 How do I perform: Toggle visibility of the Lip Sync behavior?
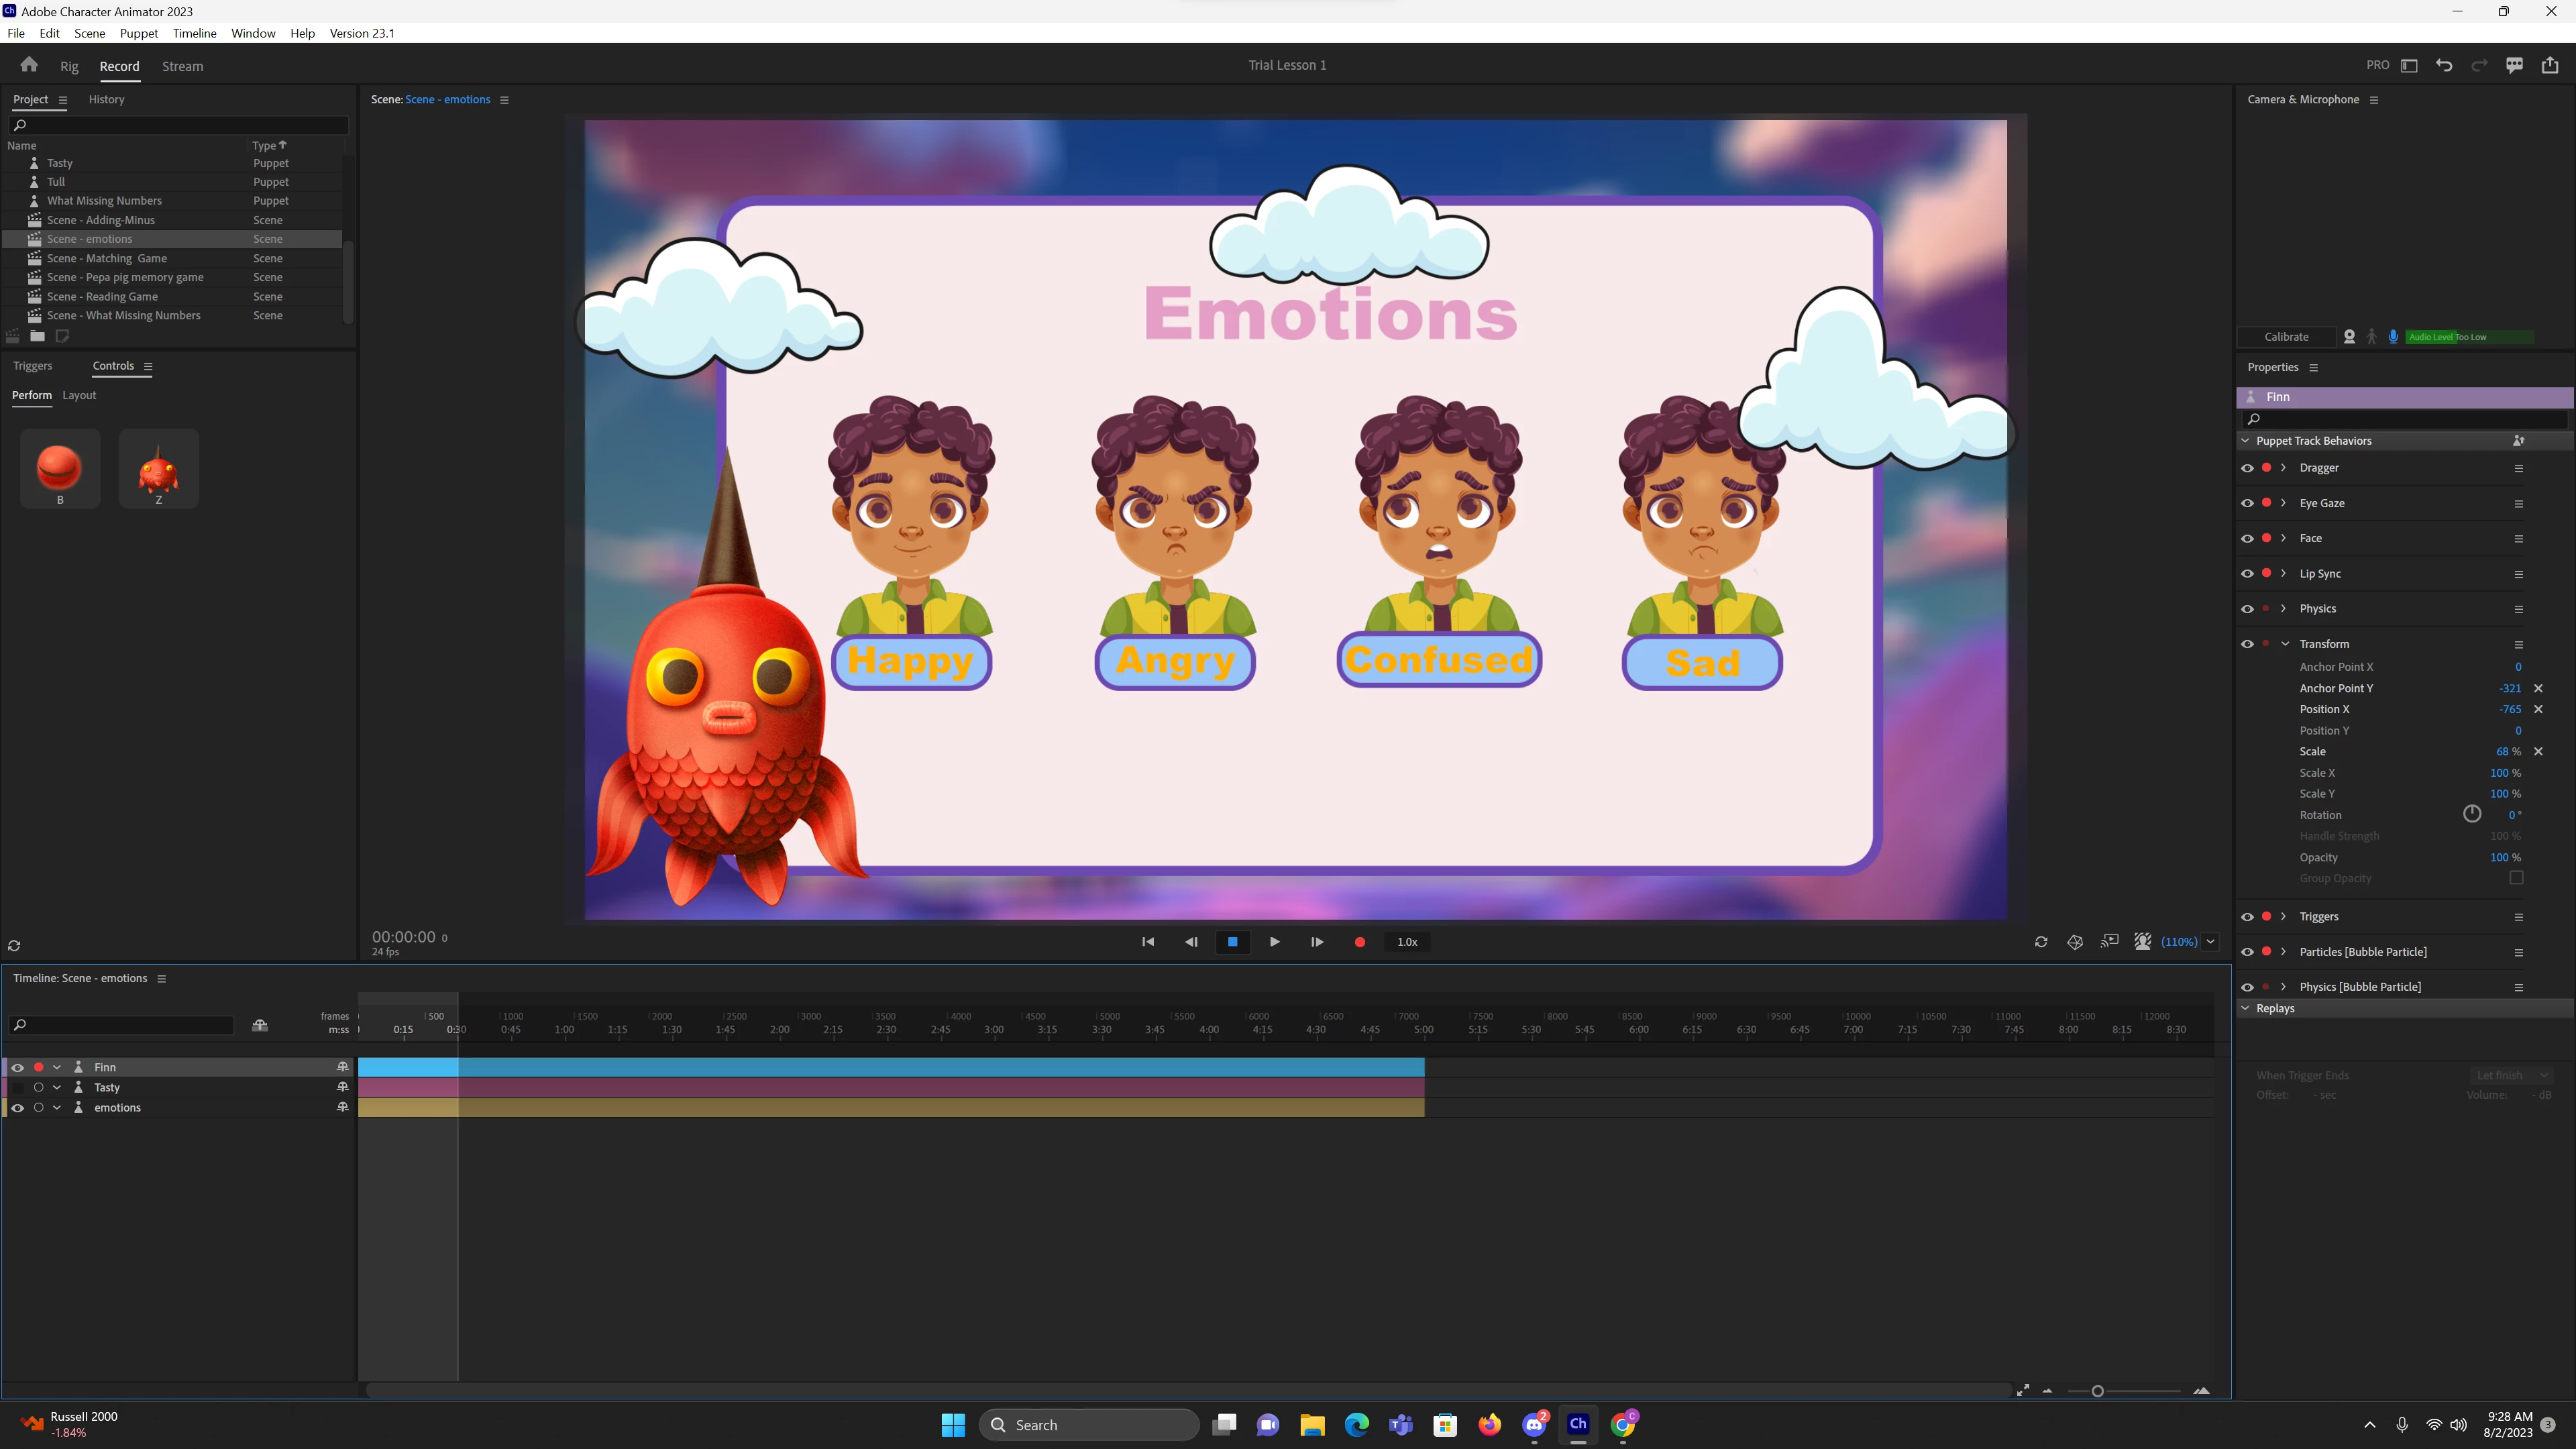[x=2247, y=573]
